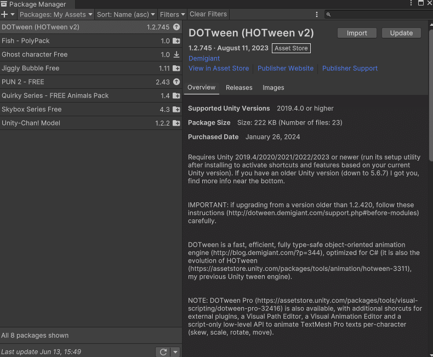
Task: Click the version 1.2.745 in DOTween row
Action: coord(158,27)
